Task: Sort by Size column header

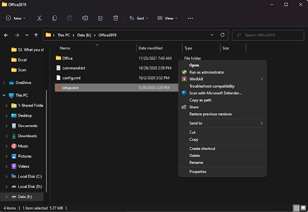Action: click(226, 48)
